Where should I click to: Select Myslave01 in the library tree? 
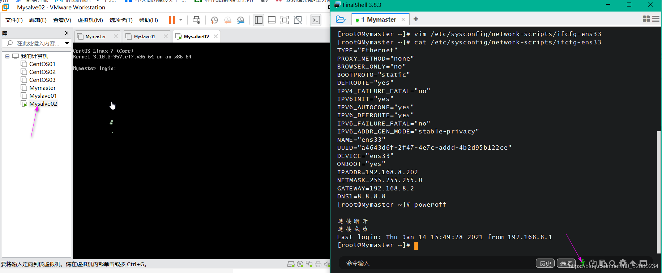click(43, 96)
